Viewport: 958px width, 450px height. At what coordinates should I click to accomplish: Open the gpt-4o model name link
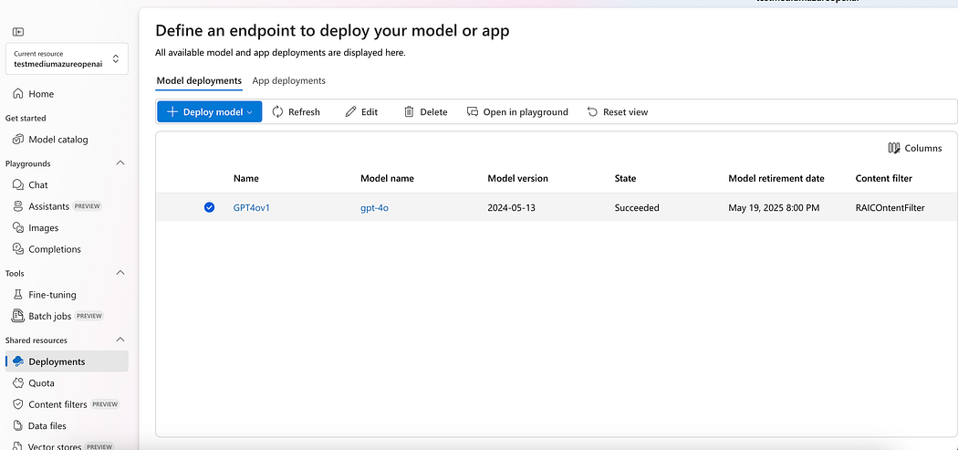pyautogui.click(x=374, y=208)
